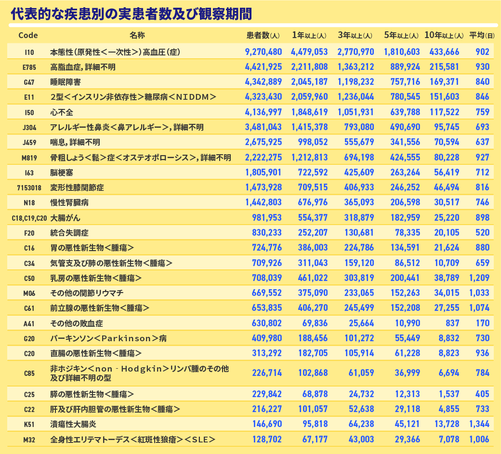Select the 3年以上(人) column header
The width and height of the screenshot is (501, 454).
coord(355,36)
